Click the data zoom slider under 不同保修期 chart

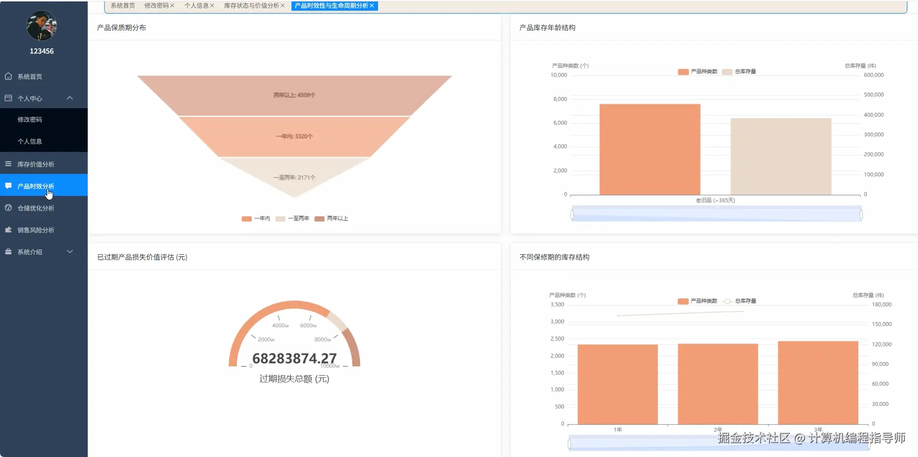(719, 443)
